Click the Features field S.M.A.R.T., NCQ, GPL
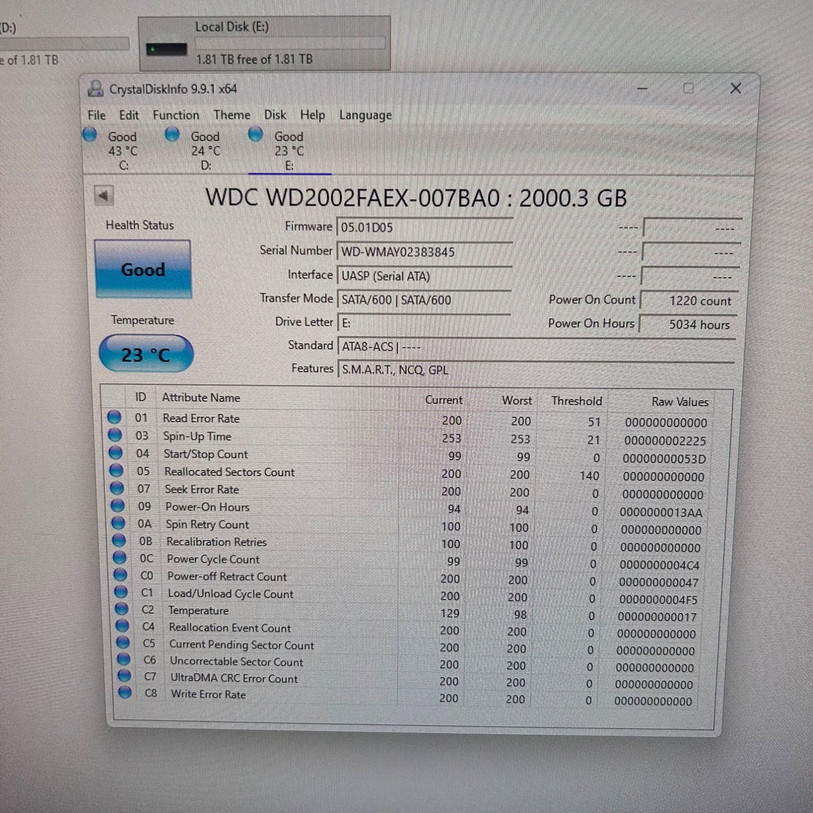Viewport: 813px width, 813px height. (x=535, y=370)
